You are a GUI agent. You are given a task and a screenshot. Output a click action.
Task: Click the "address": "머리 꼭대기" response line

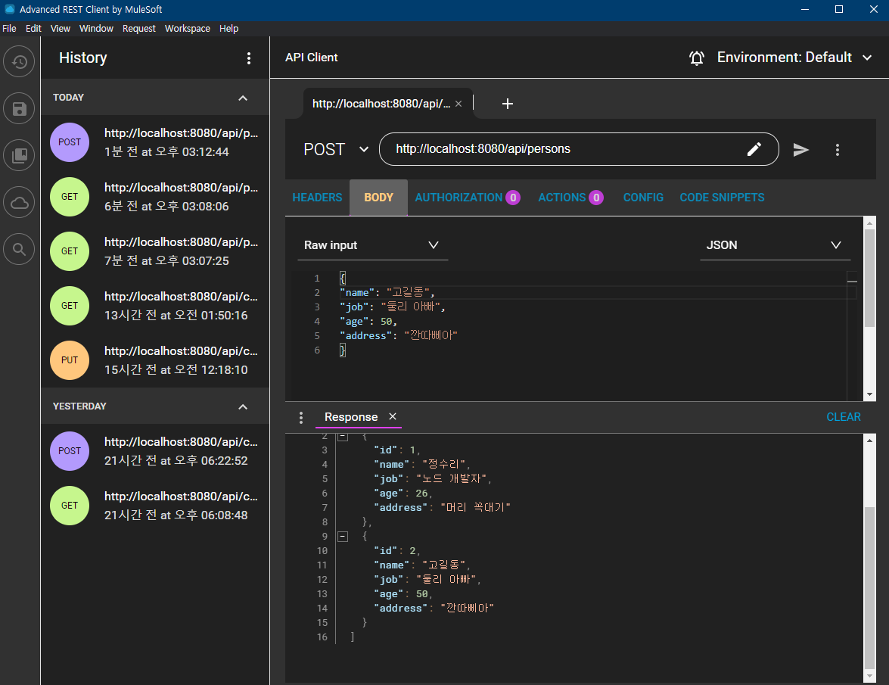pos(442,508)
